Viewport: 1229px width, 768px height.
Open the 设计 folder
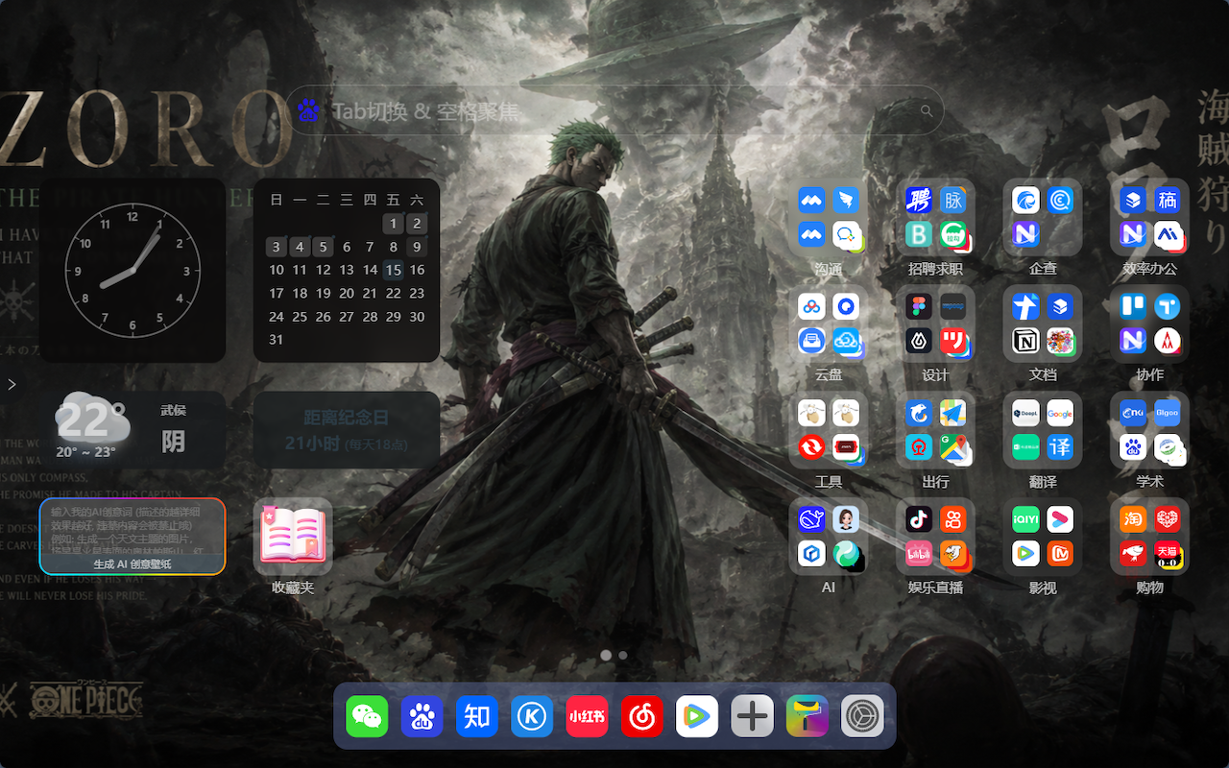[935, 324]
